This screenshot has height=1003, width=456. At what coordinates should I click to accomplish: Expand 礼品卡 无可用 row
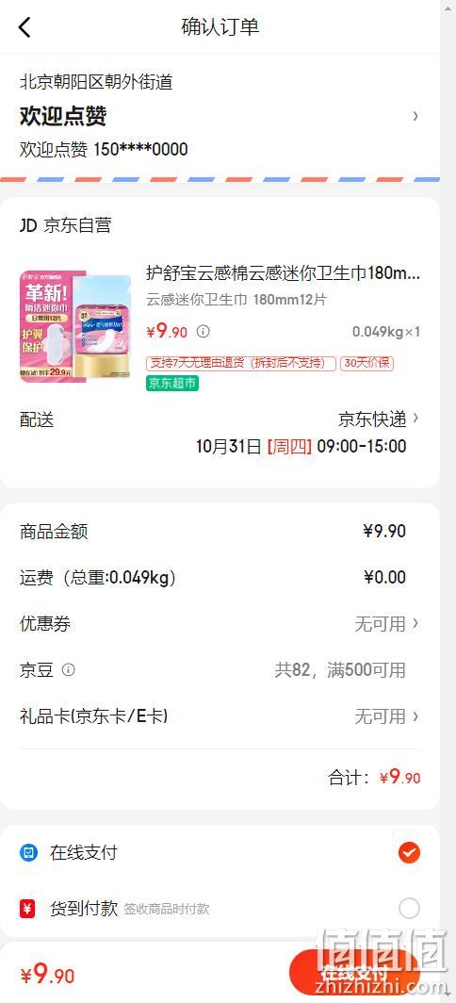pyautogui.click(x=220, y=716)
